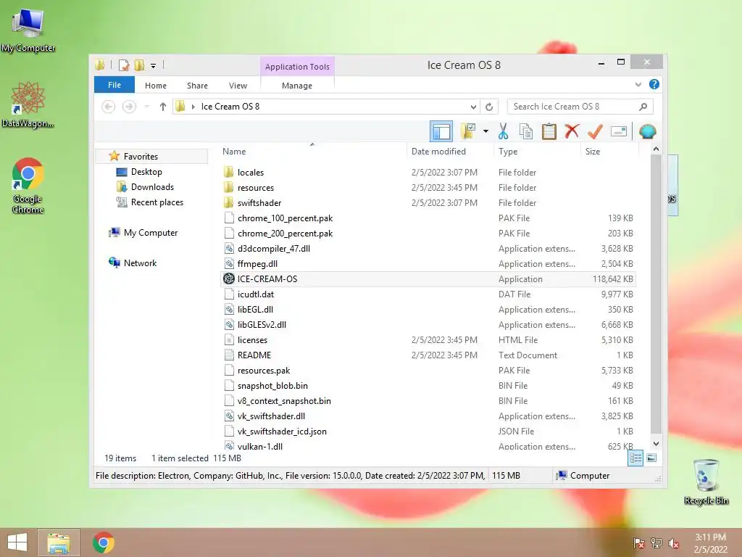Image resolution: width=742 pixels, height=557 pixels.
Task: Click the Application Tools contextual tab
Action: (297, 67)
